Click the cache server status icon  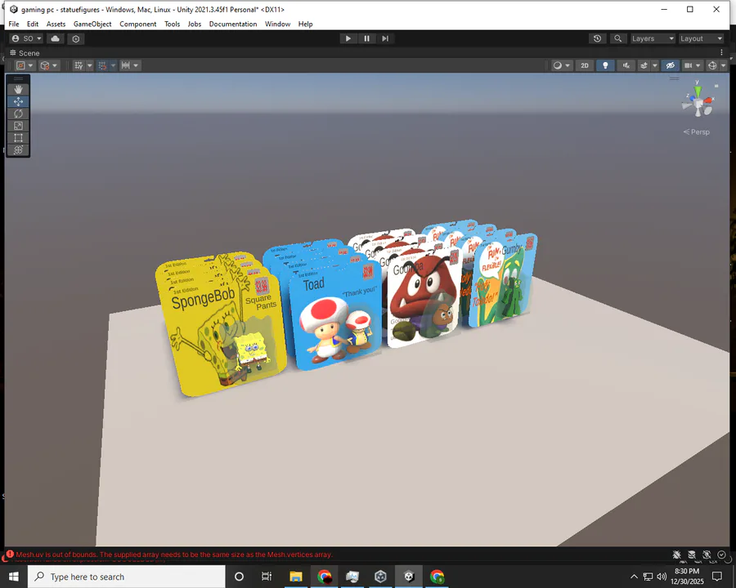point(691,555)
